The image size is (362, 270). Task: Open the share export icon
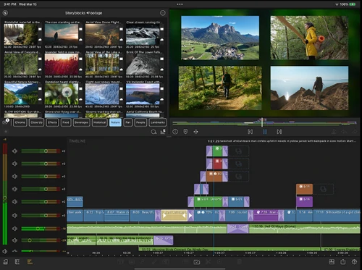[x=343, y=261]
